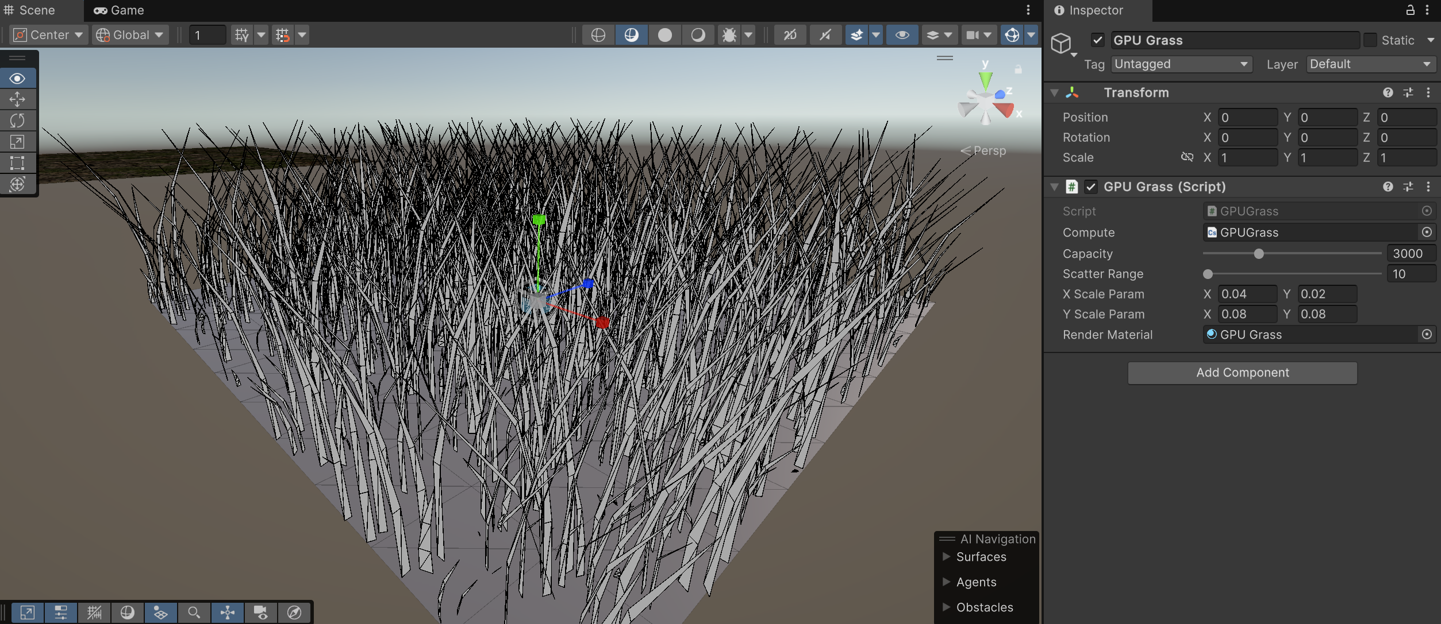Switch to the Game tab

point(120,10)
